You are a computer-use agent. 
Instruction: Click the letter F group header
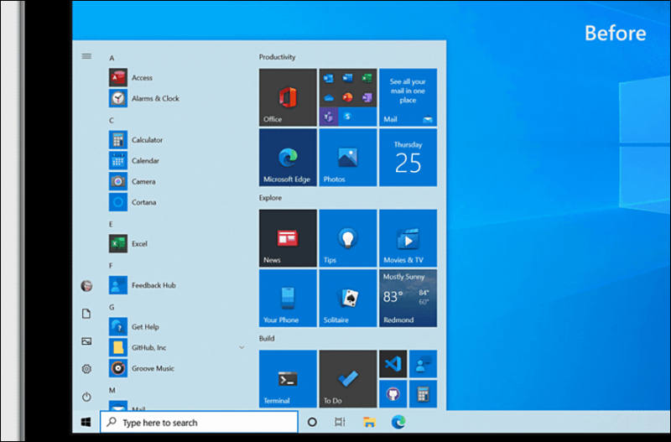click(x=111, y=266)
